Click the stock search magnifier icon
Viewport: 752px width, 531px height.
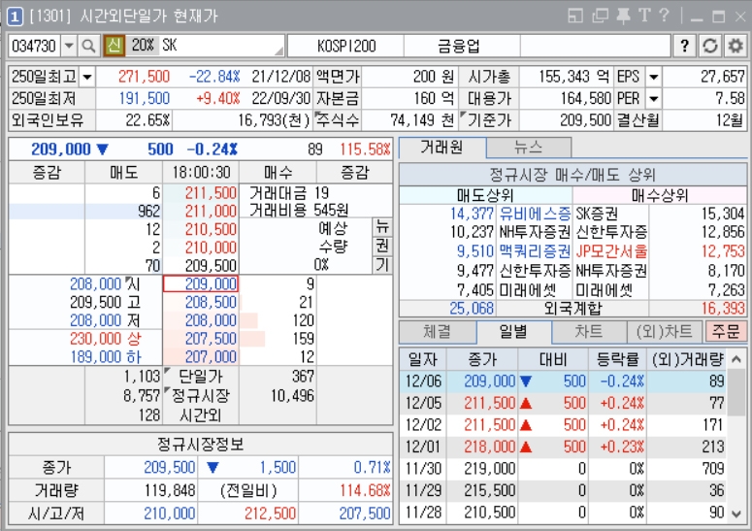coord(88,46)
